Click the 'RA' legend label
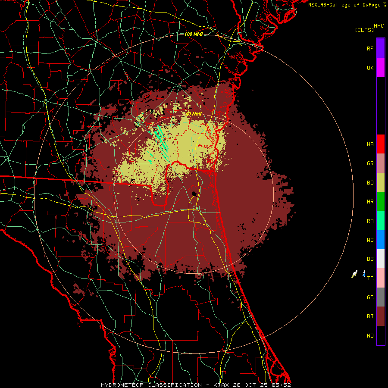 (370, 221)
